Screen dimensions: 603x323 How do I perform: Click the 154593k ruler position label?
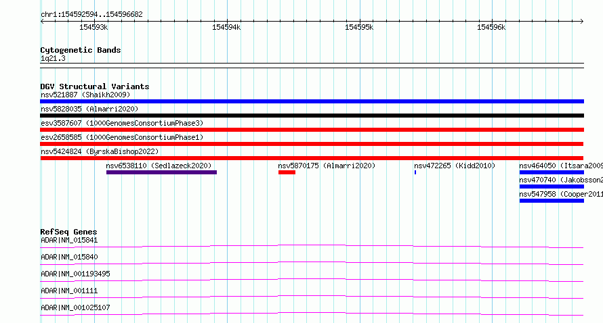click(x=93, y=27)
